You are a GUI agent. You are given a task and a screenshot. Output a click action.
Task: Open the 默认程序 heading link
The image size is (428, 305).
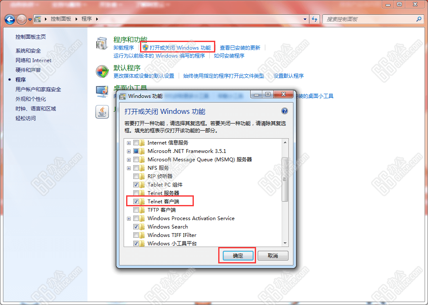127,68
